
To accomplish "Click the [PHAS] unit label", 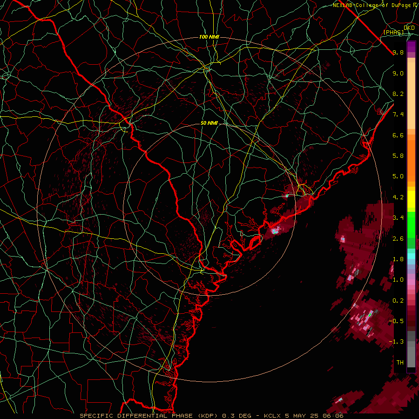I will [393, 33].
